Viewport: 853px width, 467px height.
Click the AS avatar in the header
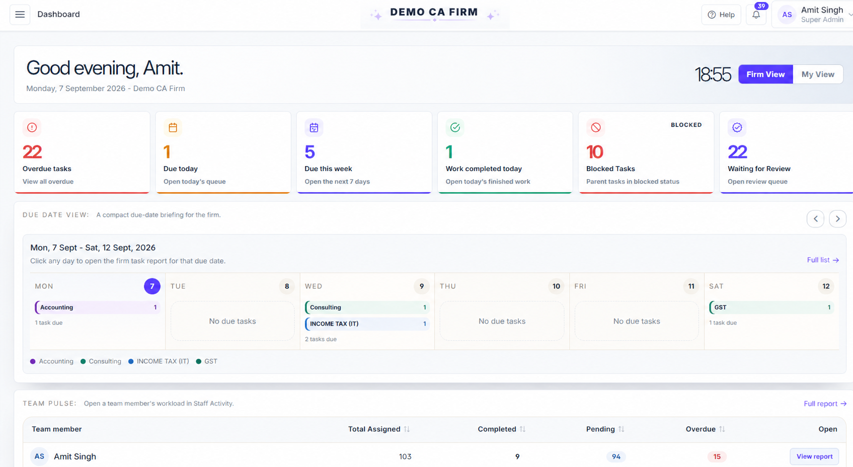click(x=787, y=15)
